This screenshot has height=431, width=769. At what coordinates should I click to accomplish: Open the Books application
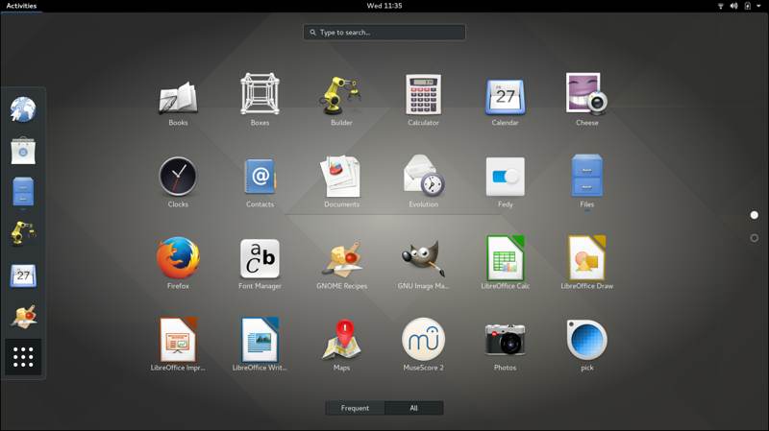click(178, 100)
